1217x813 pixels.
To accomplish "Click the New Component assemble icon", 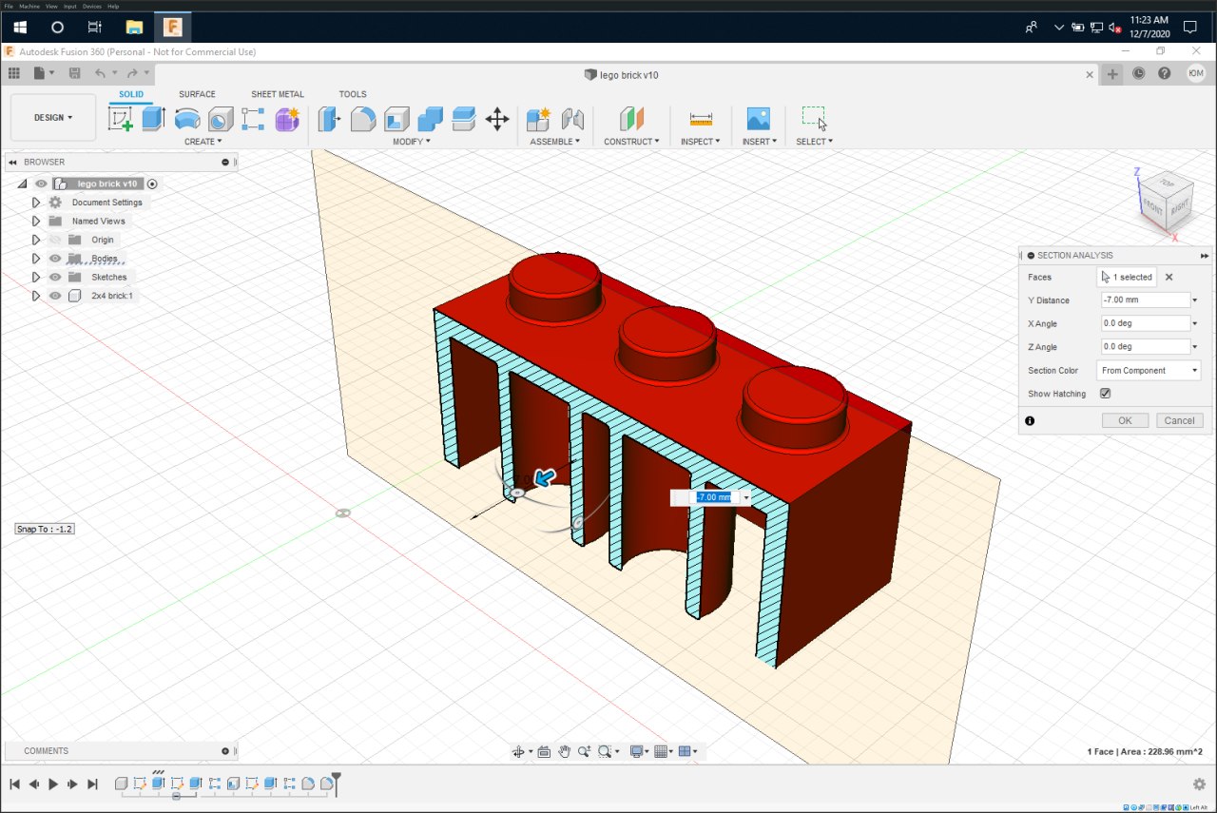I will (x=538, y=119).
